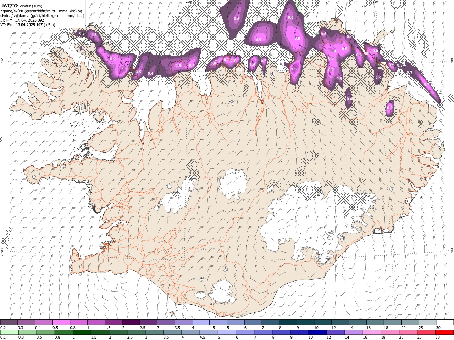Select bottom-row swatch between 1.5 and 2
Viewport: 454px width, 340px height.
pos(100,332)
